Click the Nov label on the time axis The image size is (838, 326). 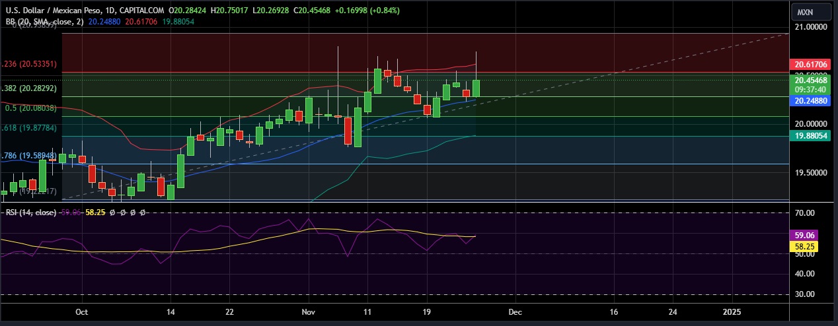point(309,311)
